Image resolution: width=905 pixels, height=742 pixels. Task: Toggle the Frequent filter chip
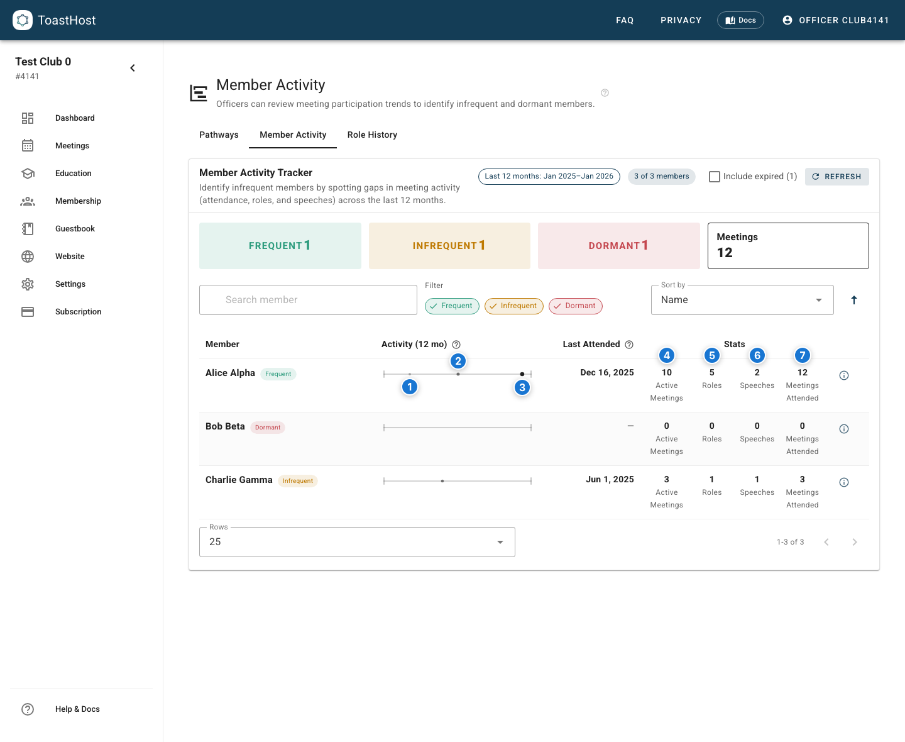pos(452,306)
